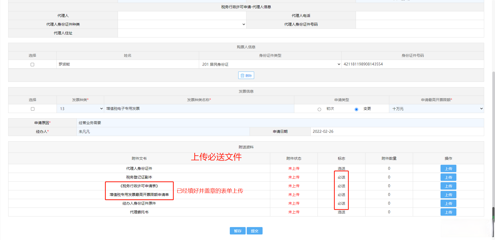The height and width of the screenshot is (240, 495).
Task: Upload file for 增值税专用发票最高开票限额申请单 row
Action: click(x=448, y=195)
